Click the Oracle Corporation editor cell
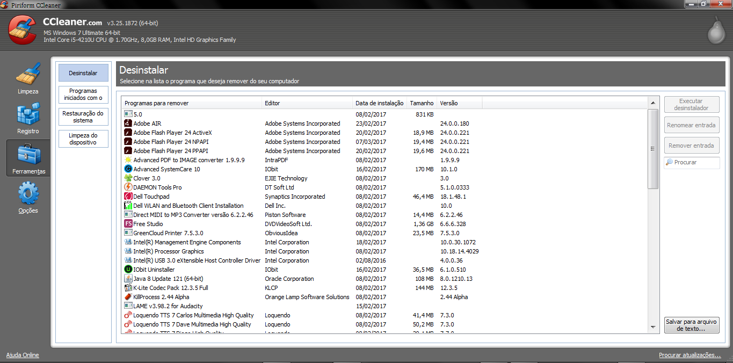This screenshot has height=363, width=733. pyautogui.click(x=289, y=279)
